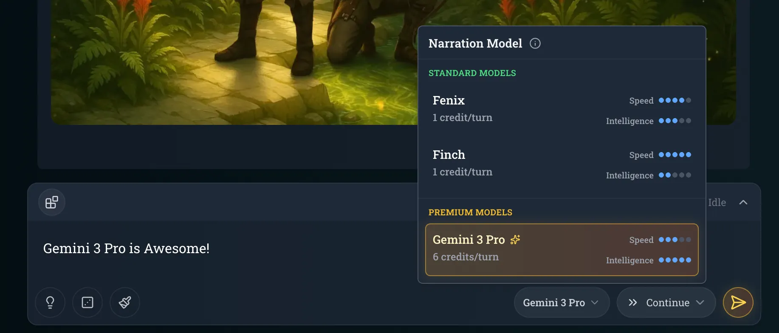Click the Continue button label
Screen dimensions: 779x333
668,302
